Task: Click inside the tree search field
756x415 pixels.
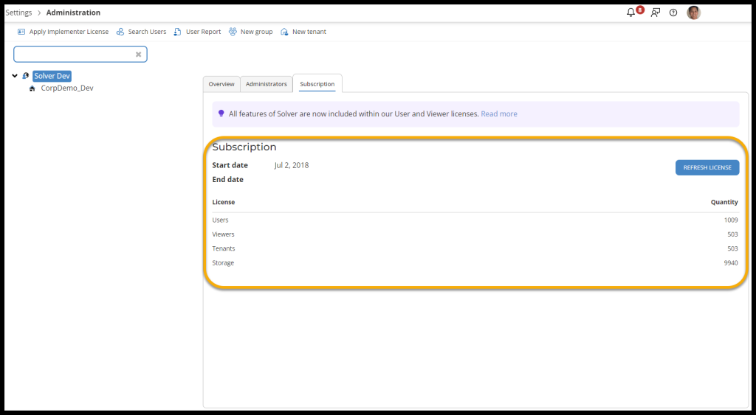Action: pyautogui.click(x=74, y=55)
